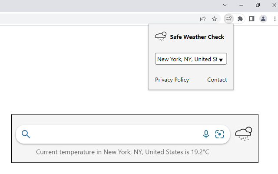Bookmark this page with the star icon
This screenshot has width=278, height=174.
coord(214,19)
